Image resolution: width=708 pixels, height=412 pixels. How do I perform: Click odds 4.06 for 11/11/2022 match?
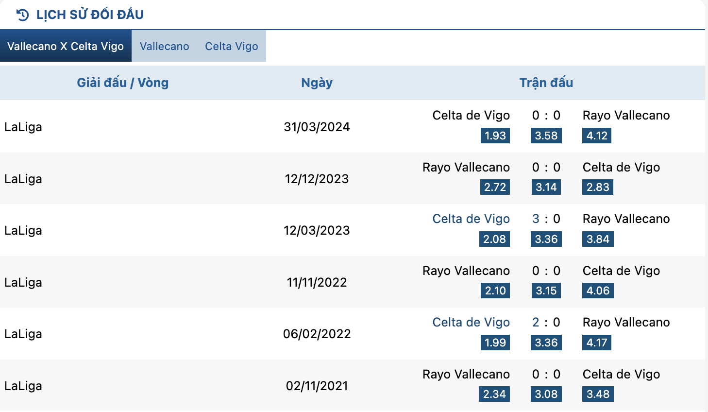598,291
